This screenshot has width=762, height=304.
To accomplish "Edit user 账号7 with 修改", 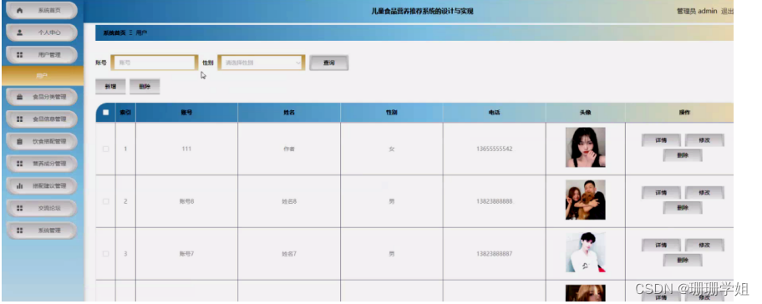I will [704, 246].
